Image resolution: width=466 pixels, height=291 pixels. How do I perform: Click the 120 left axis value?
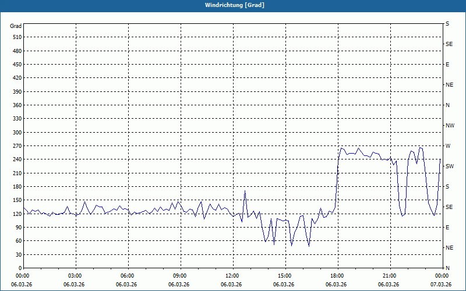click(17, 214)
